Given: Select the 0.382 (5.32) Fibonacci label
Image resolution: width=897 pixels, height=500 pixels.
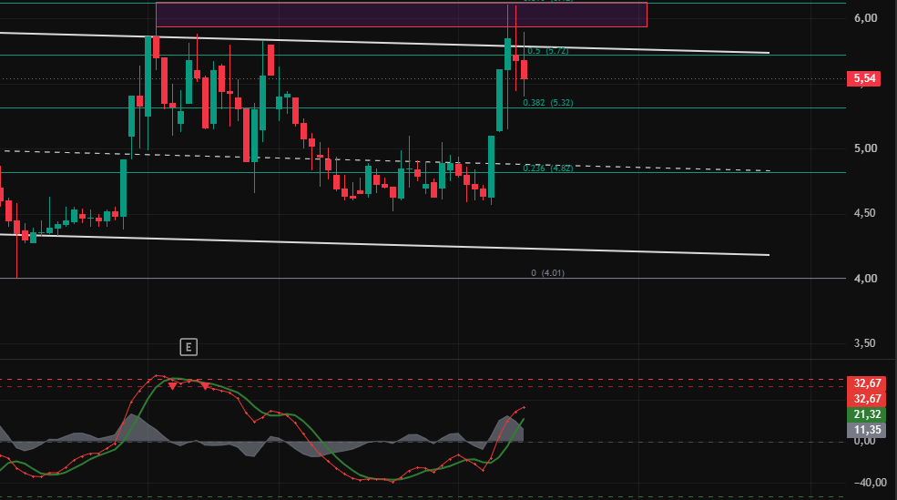Looking at the screenshot, I should (x=547, y=102).
